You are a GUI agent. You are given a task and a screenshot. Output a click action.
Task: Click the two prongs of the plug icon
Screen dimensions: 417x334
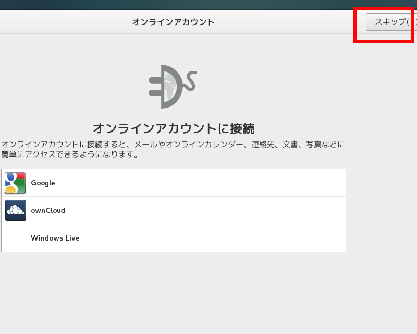pos(155,87)
